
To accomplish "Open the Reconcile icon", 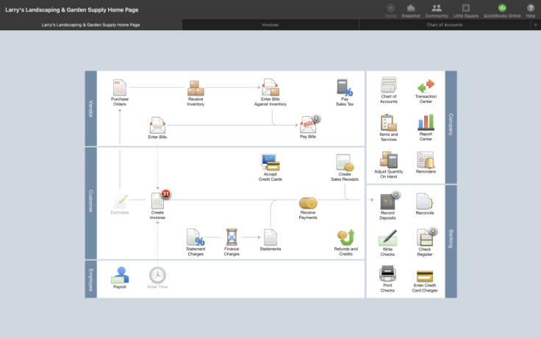I will 425,201.
